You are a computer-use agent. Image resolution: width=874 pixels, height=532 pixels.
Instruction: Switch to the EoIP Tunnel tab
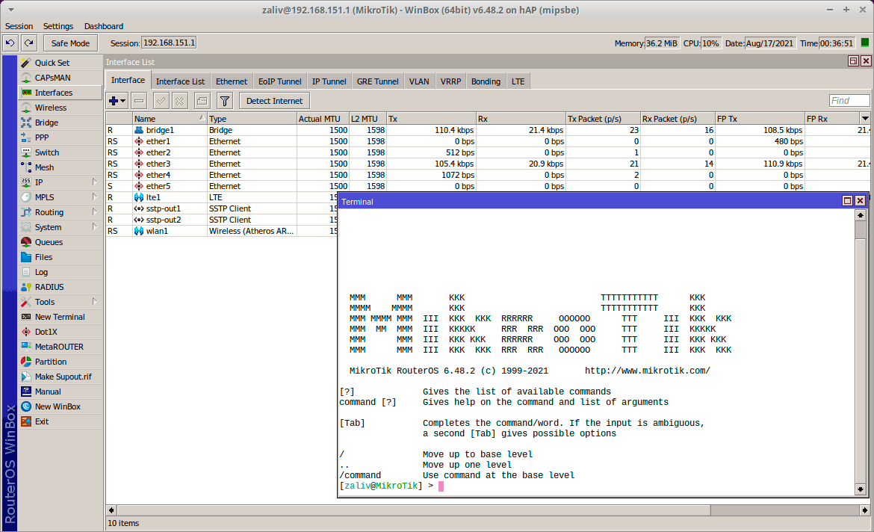click(279, 81)
